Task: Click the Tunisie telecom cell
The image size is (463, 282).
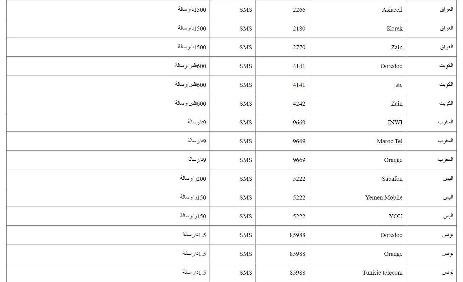Action: pos(382,273)
